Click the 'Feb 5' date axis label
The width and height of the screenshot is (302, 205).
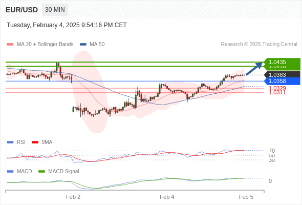point(246,197)
